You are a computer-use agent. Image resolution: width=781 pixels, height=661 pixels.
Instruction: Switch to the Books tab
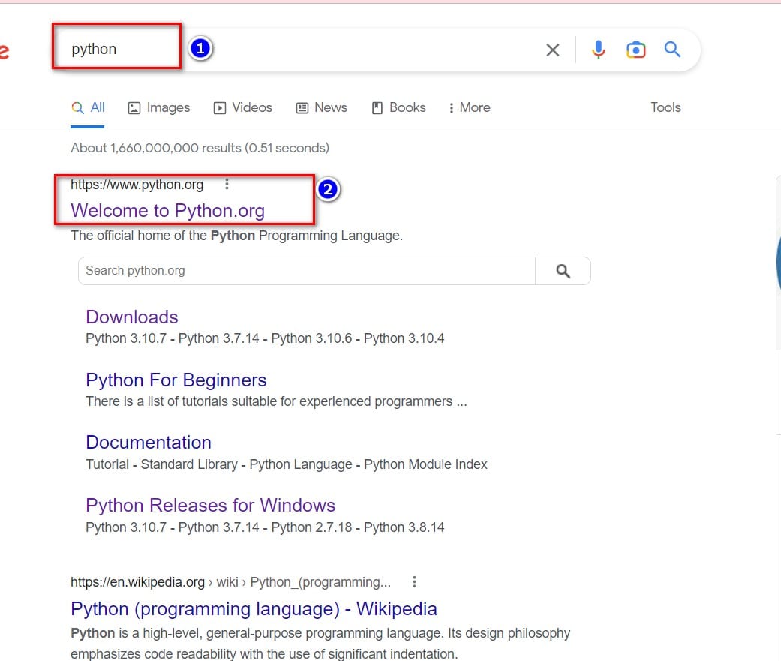pyautogui.click(x=398, y=107)
